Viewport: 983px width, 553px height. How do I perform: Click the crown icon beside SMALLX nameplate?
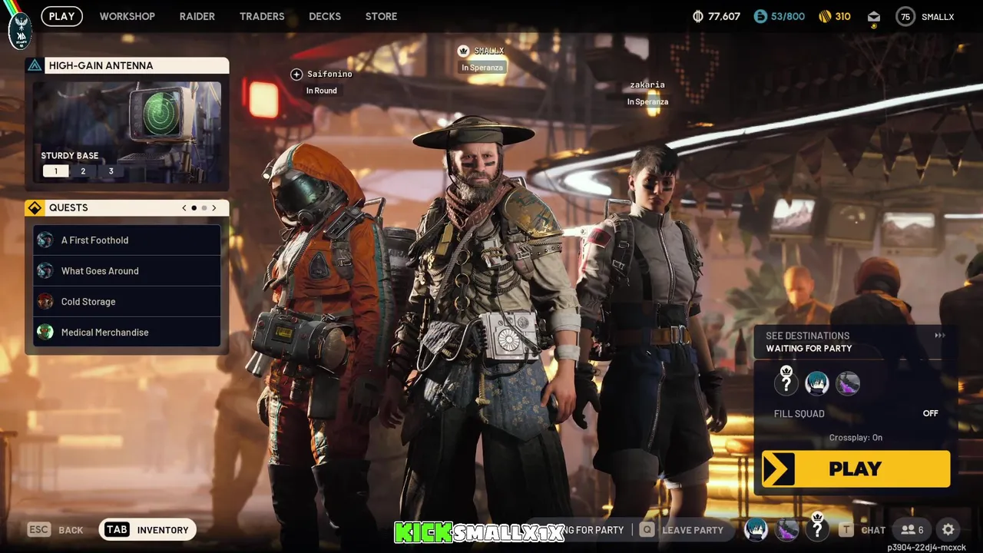coord(463,51)
